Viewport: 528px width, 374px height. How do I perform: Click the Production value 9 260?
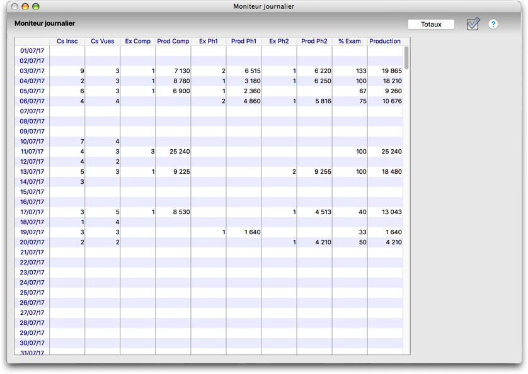coord(393,91)
